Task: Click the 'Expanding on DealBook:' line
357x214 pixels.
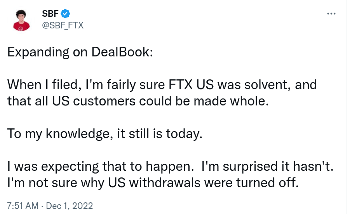Action: point(80,52)
